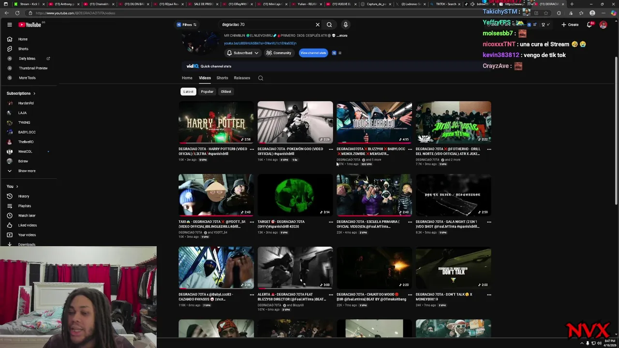
Task: Open vidIQ Filters dropdown
Action: 187,25
